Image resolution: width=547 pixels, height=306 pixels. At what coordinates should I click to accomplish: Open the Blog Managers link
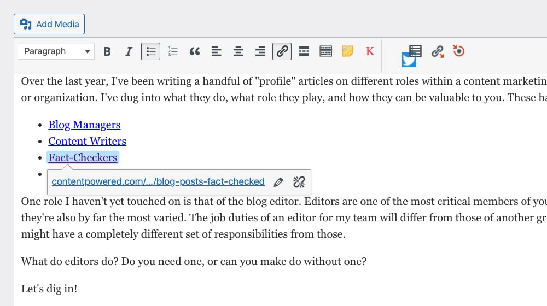tap(84, 125)
